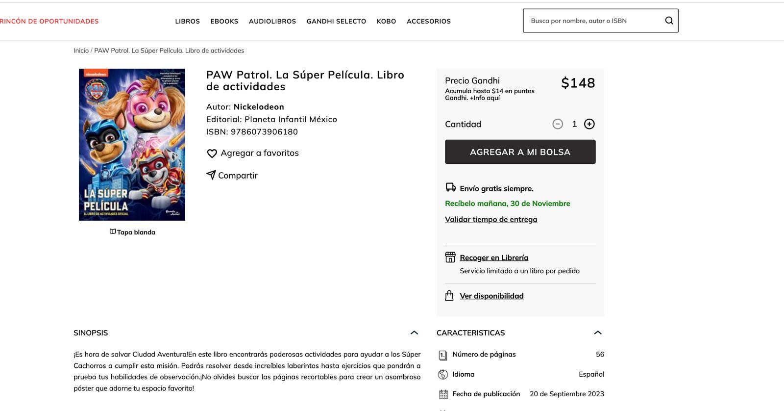
Task: Click the Recoger en Librería link
Action: 494,257
